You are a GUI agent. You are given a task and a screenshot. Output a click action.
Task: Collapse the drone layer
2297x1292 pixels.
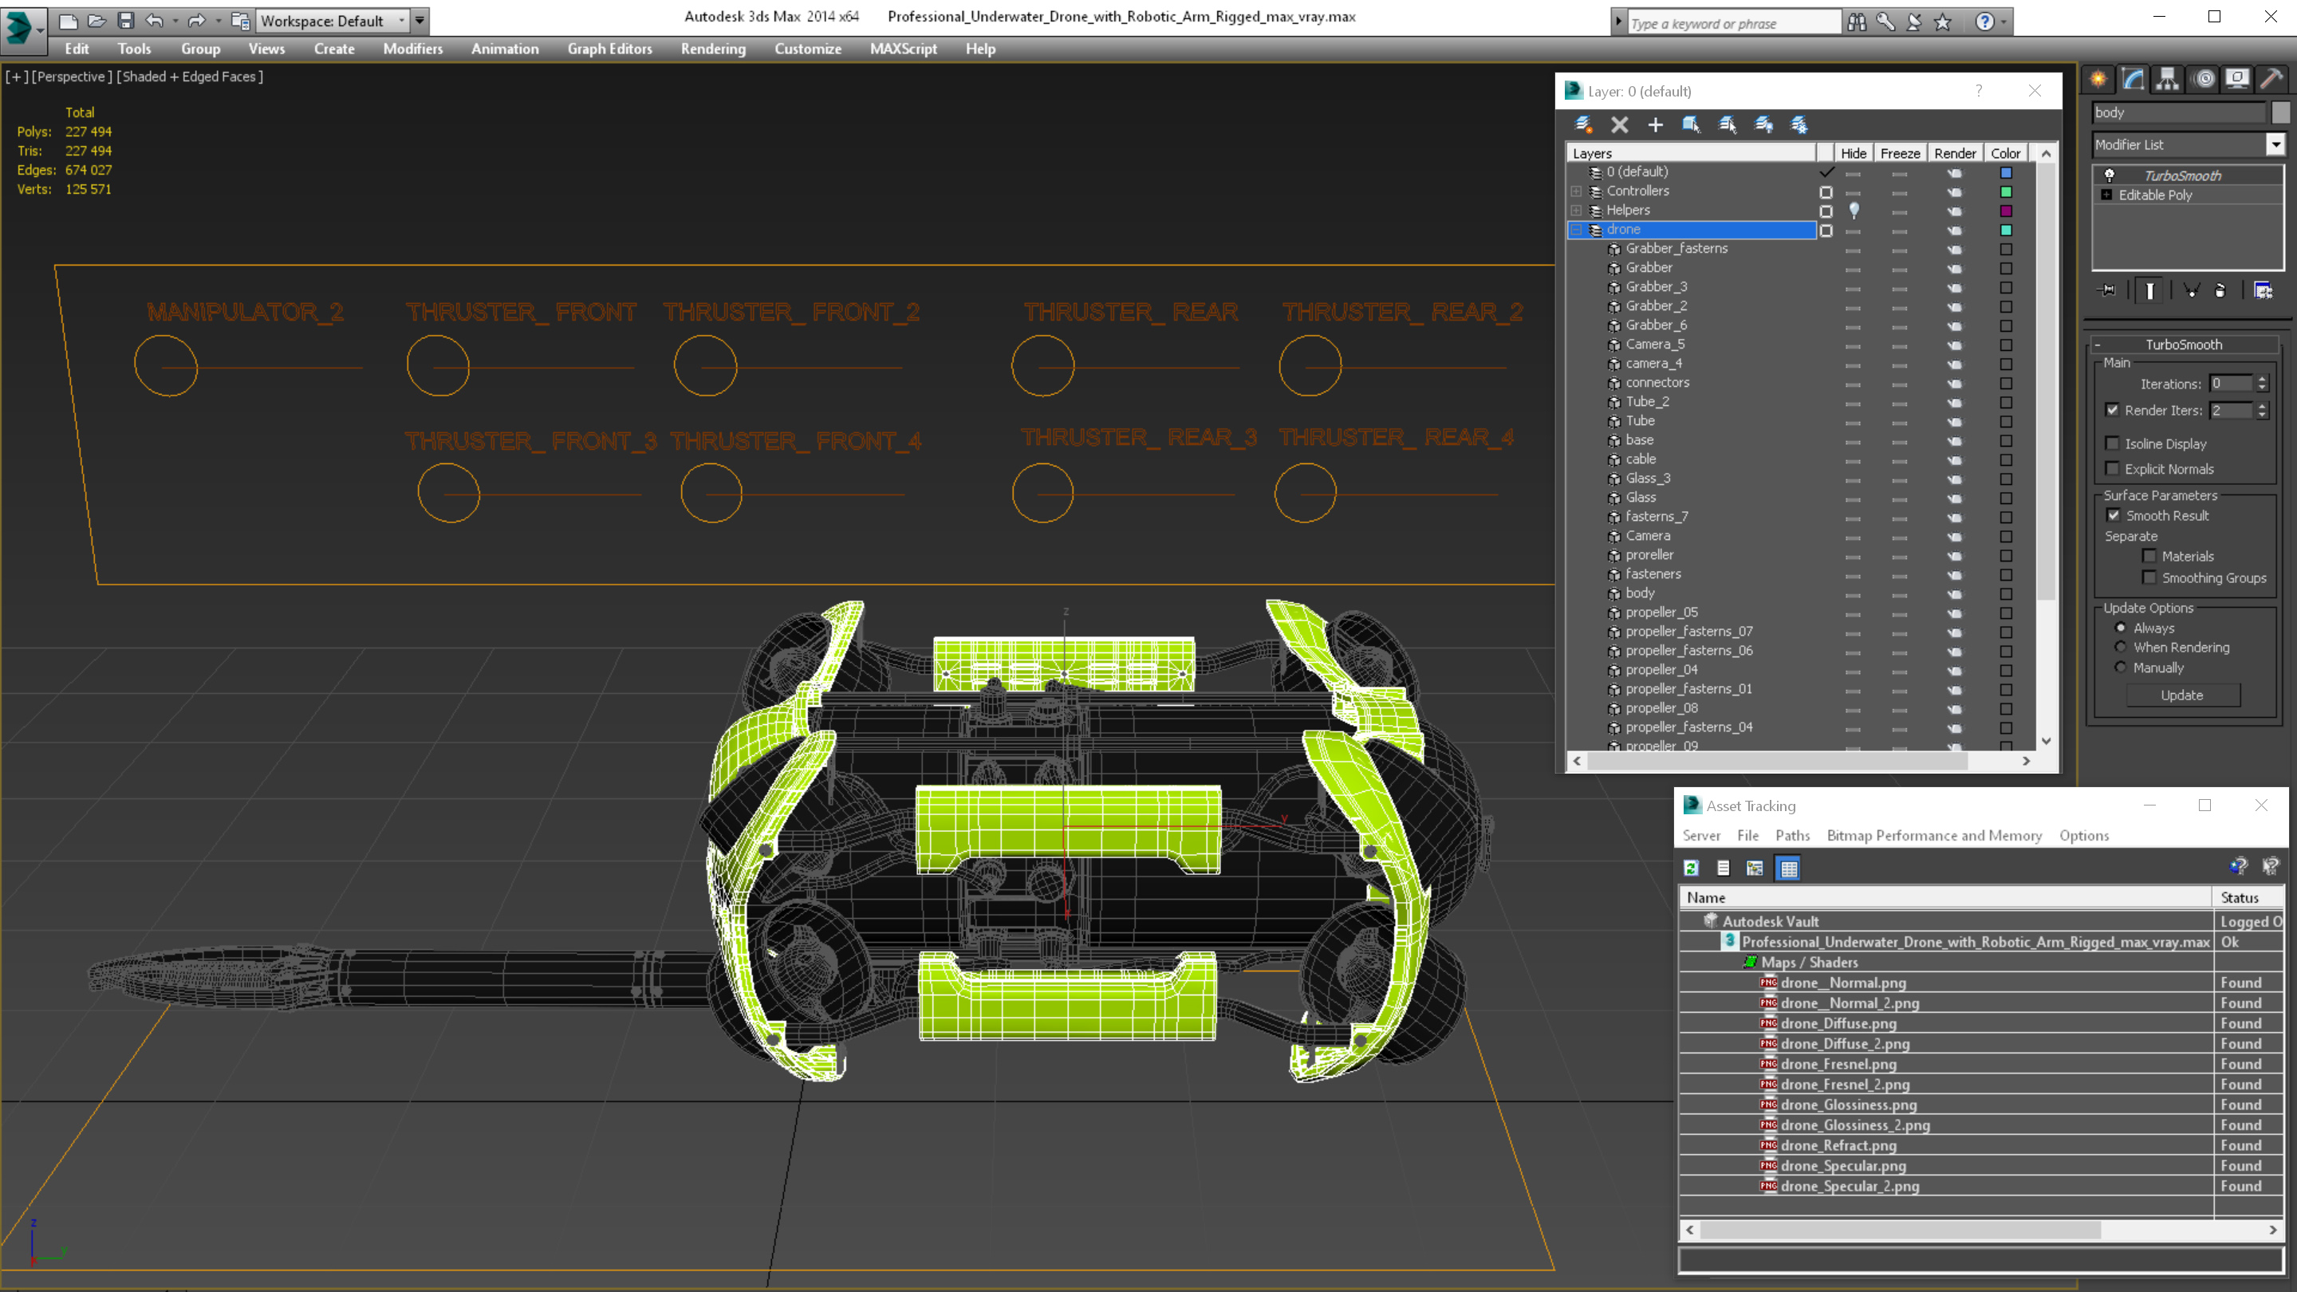coord(1577,230)
